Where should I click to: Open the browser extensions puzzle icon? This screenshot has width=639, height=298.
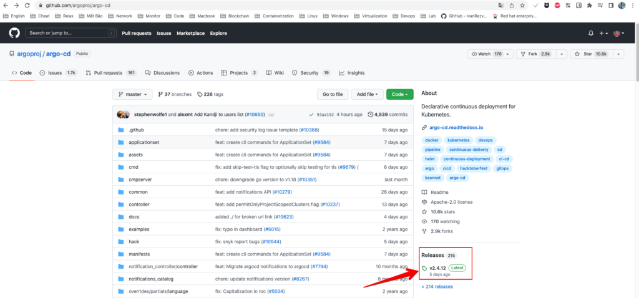[589, 5]
